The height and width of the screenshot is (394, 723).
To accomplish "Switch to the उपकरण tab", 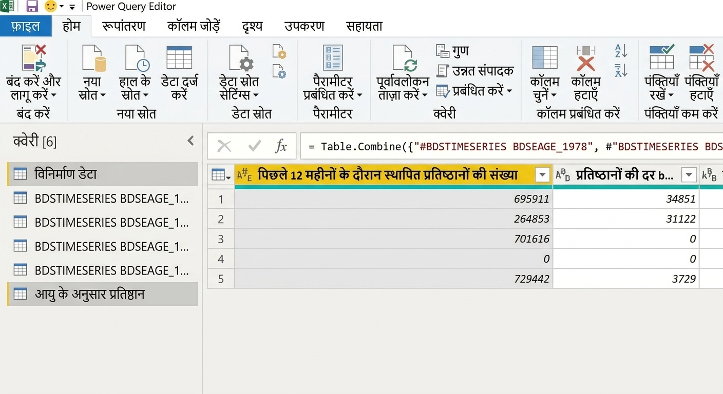I will coord(305,26).
